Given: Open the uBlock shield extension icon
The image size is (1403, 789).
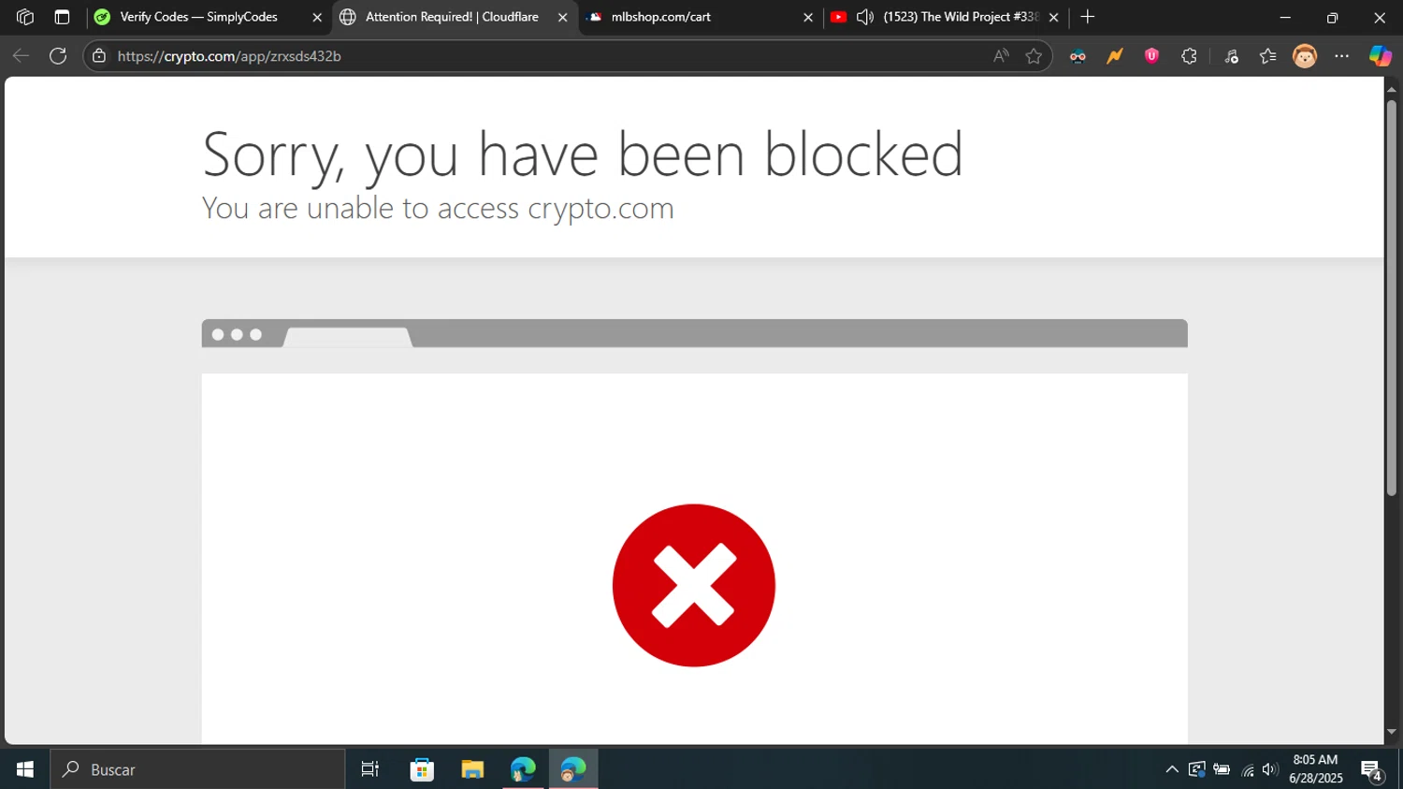Looking at the screenshot, I should click(1151, 56).
